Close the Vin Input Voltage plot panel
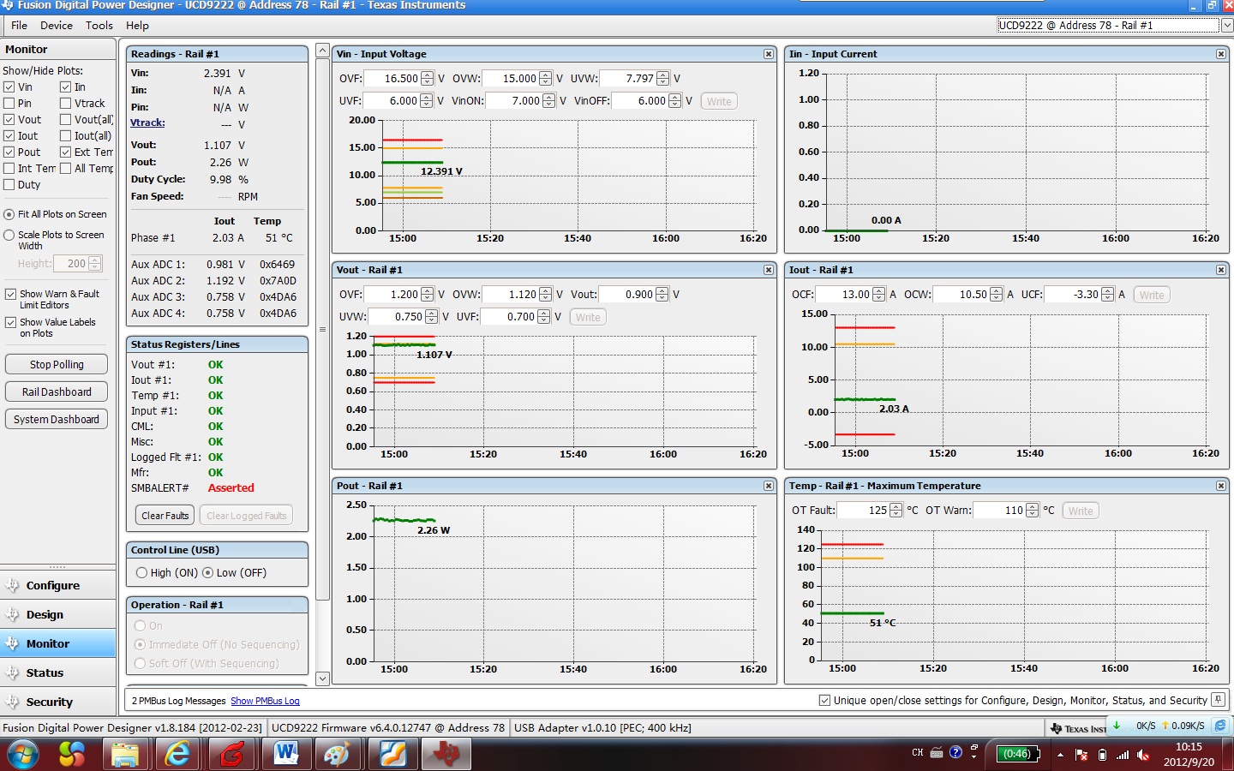Viewport: 1234px width, 771px height. (x=769, y=54)
